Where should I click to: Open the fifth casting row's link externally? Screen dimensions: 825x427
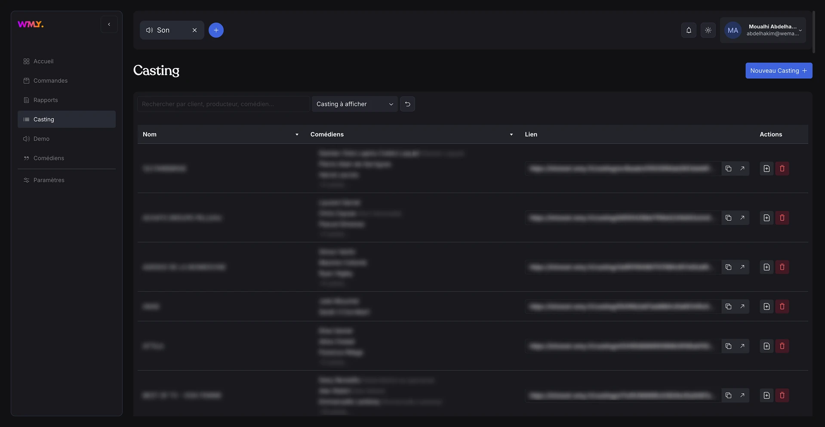(x=742, y=346)
